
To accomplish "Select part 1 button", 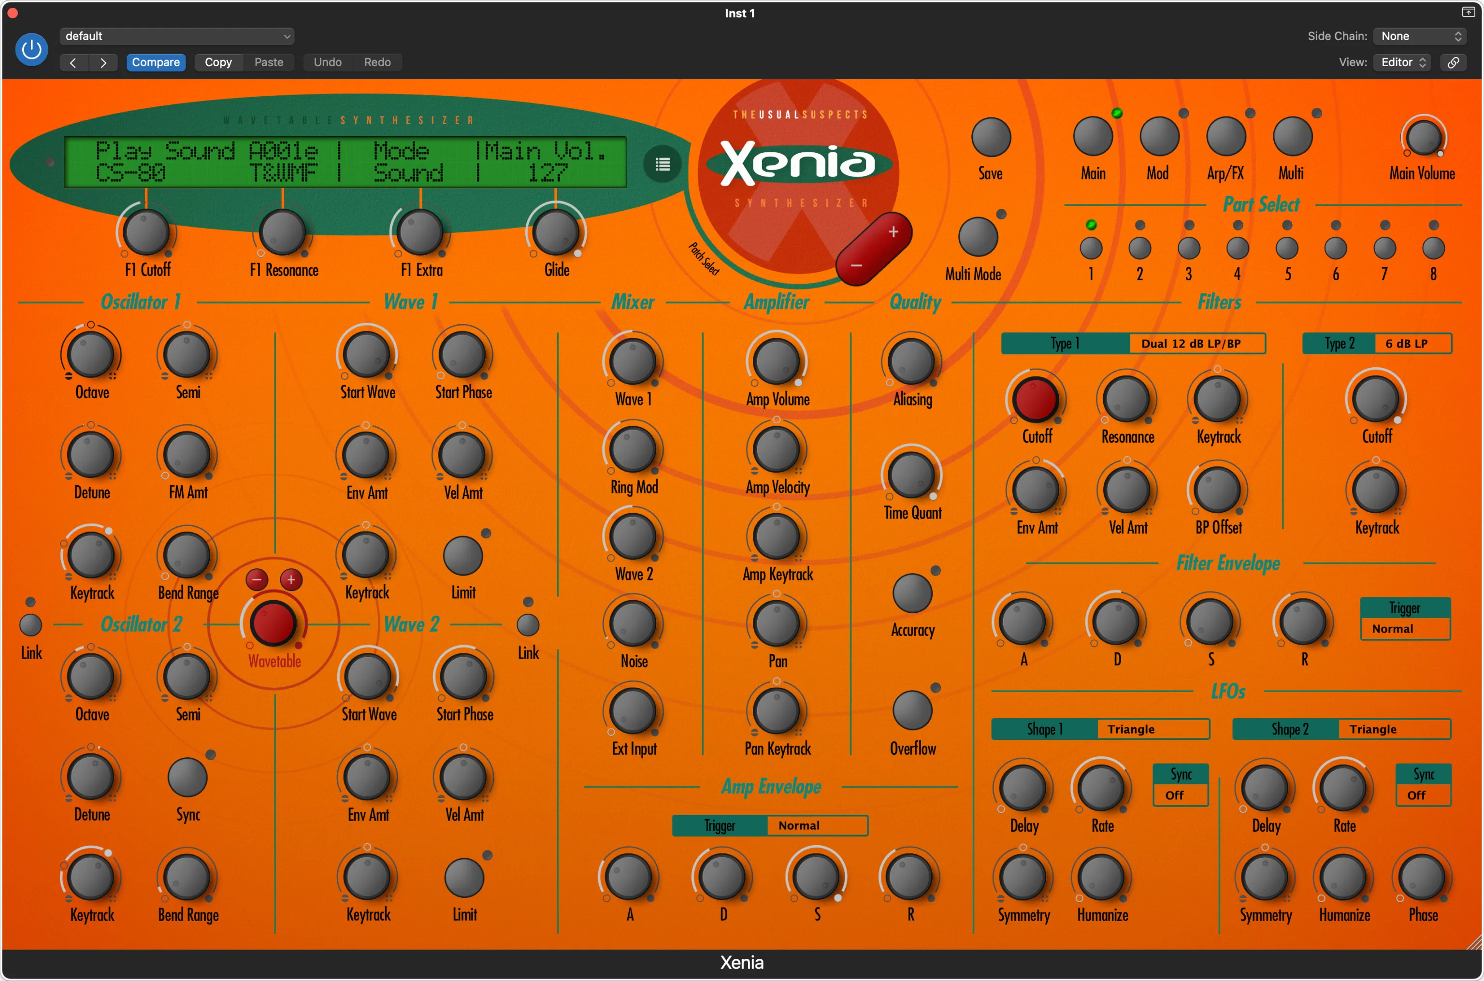I will point(1091,248).
